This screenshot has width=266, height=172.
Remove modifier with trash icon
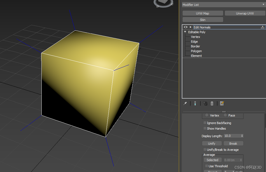(x=212, y=103)
